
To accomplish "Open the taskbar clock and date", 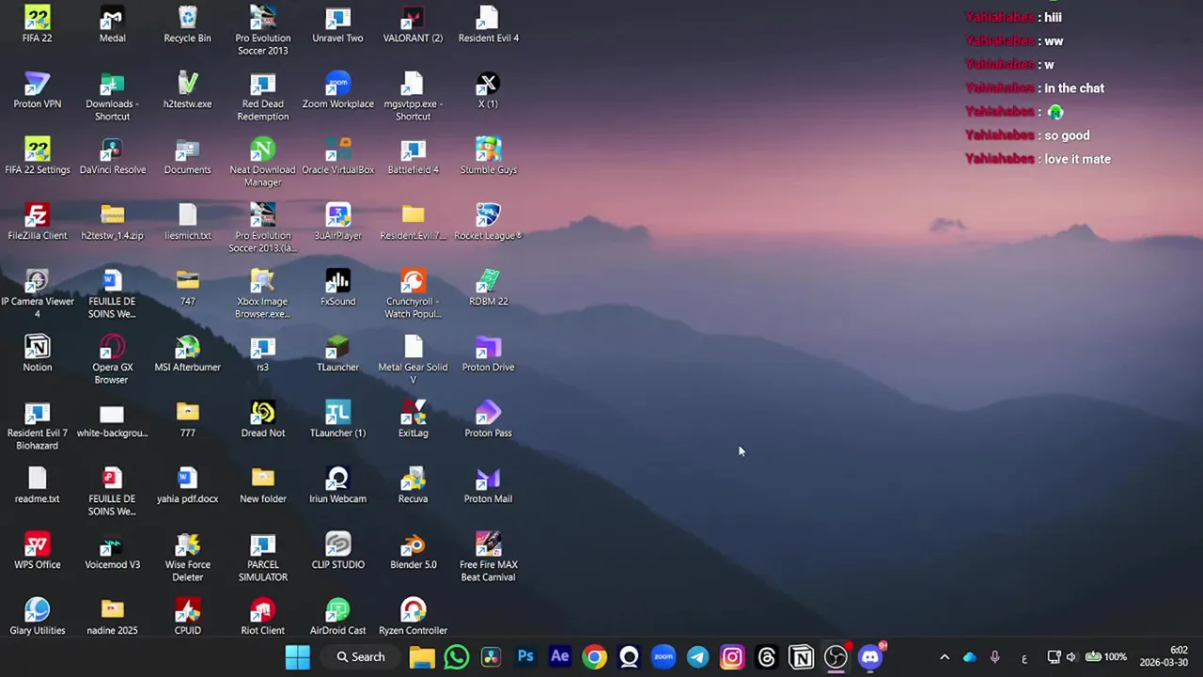I will point(1164,656).
